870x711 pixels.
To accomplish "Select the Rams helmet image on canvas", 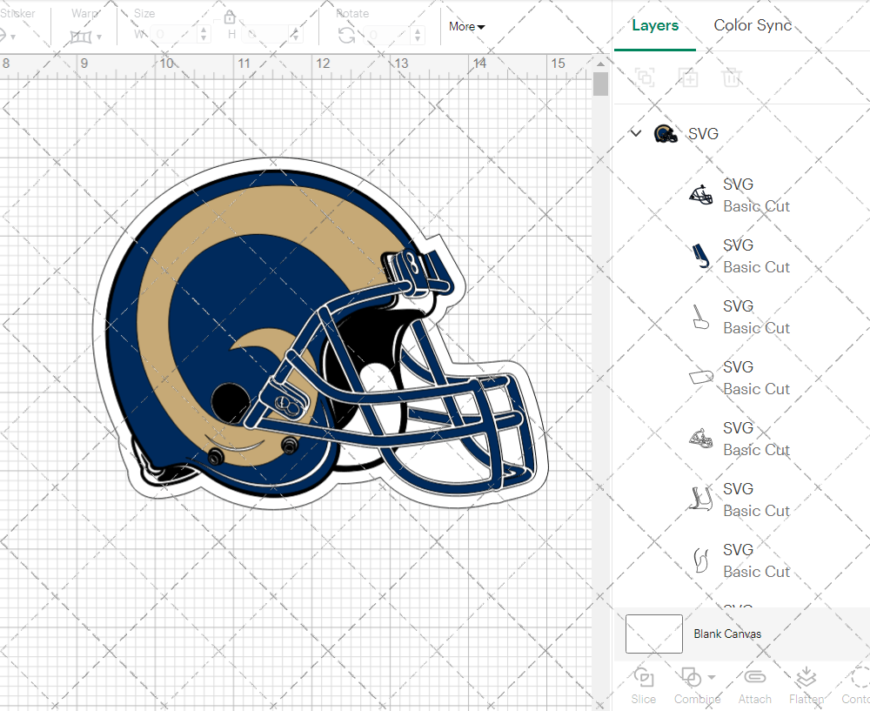I will [320, 333].
